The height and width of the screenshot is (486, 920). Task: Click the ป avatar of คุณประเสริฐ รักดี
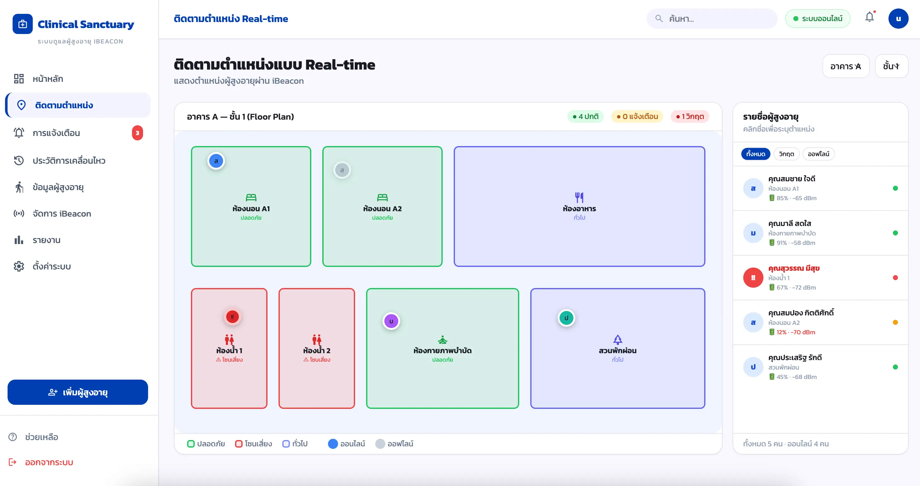pyautogui.click(x=753, y=367)
